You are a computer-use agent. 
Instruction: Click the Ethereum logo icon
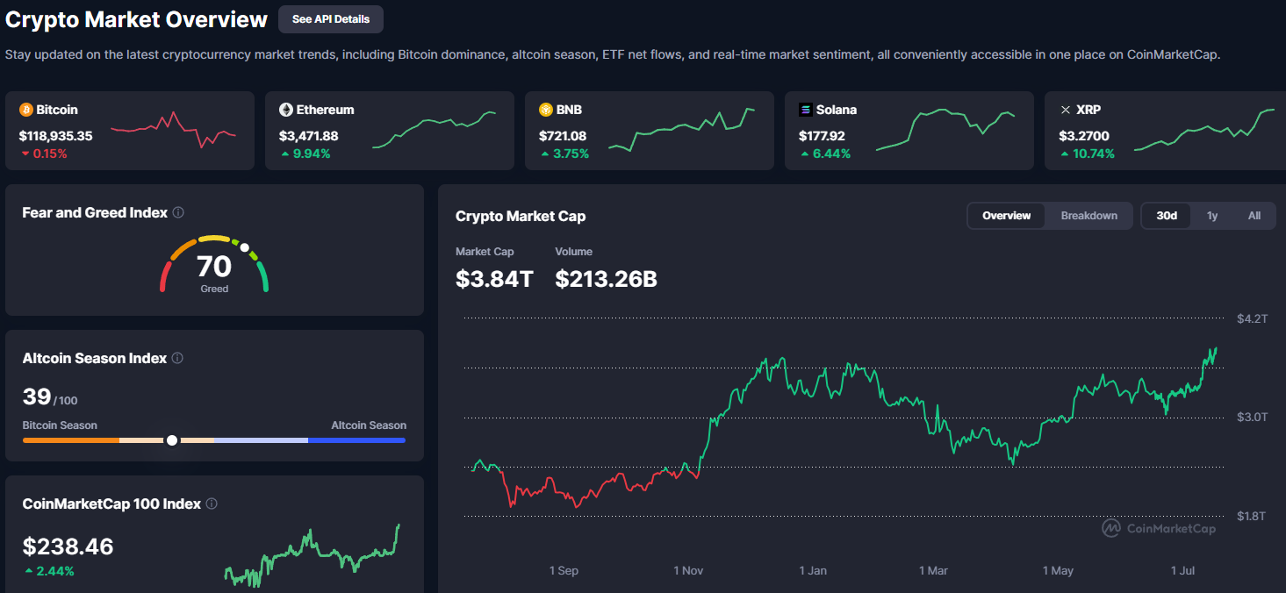coord(285,110)
